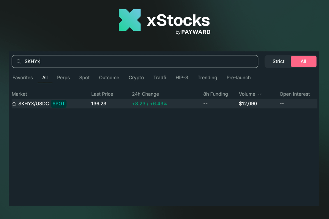Screen dimensions: 329x219
Task: Click the by PAYWARD text
Action: (x=193, y=32)
